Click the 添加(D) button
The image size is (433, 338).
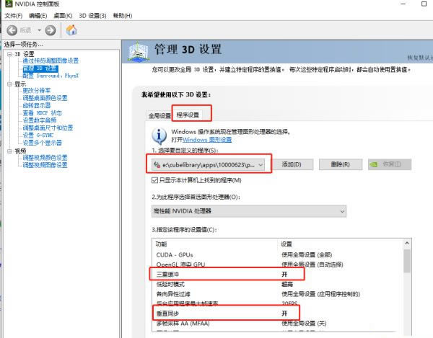[296, 164]
